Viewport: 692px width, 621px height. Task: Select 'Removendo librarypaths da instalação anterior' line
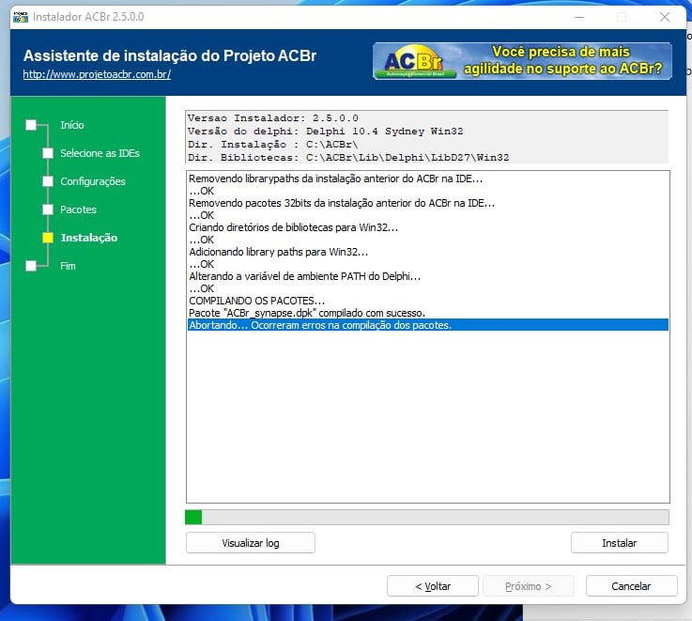click(x=427, y=179)
